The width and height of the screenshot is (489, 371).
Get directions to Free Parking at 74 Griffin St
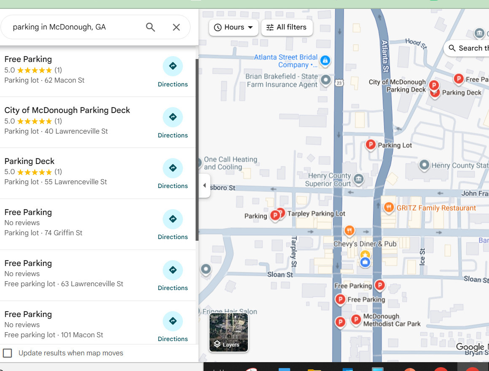pyautogui.click(x=172, y=219)
